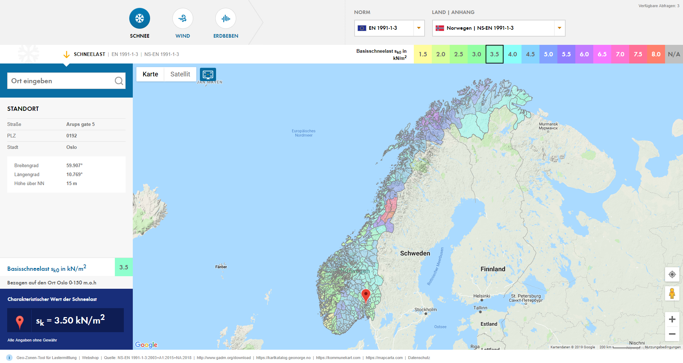683x363 pixels.
Task: Switch to the ERDBEBEN earthquake module
Action: 225,18
